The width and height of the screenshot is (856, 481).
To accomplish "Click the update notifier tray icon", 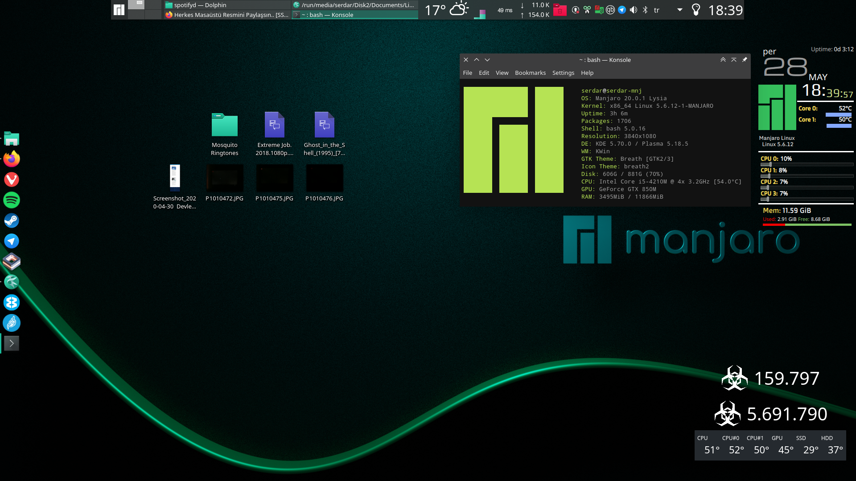I will point(576,10).
